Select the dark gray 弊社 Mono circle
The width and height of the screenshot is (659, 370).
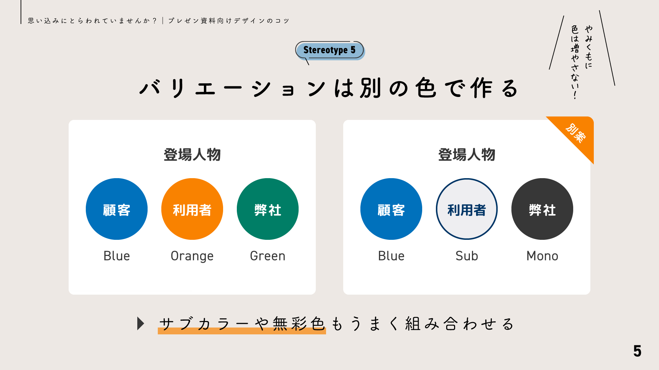point(542,209)
